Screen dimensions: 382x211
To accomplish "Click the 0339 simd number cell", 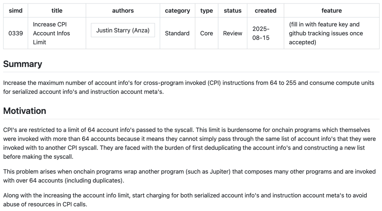I will (x=16, y=33).
